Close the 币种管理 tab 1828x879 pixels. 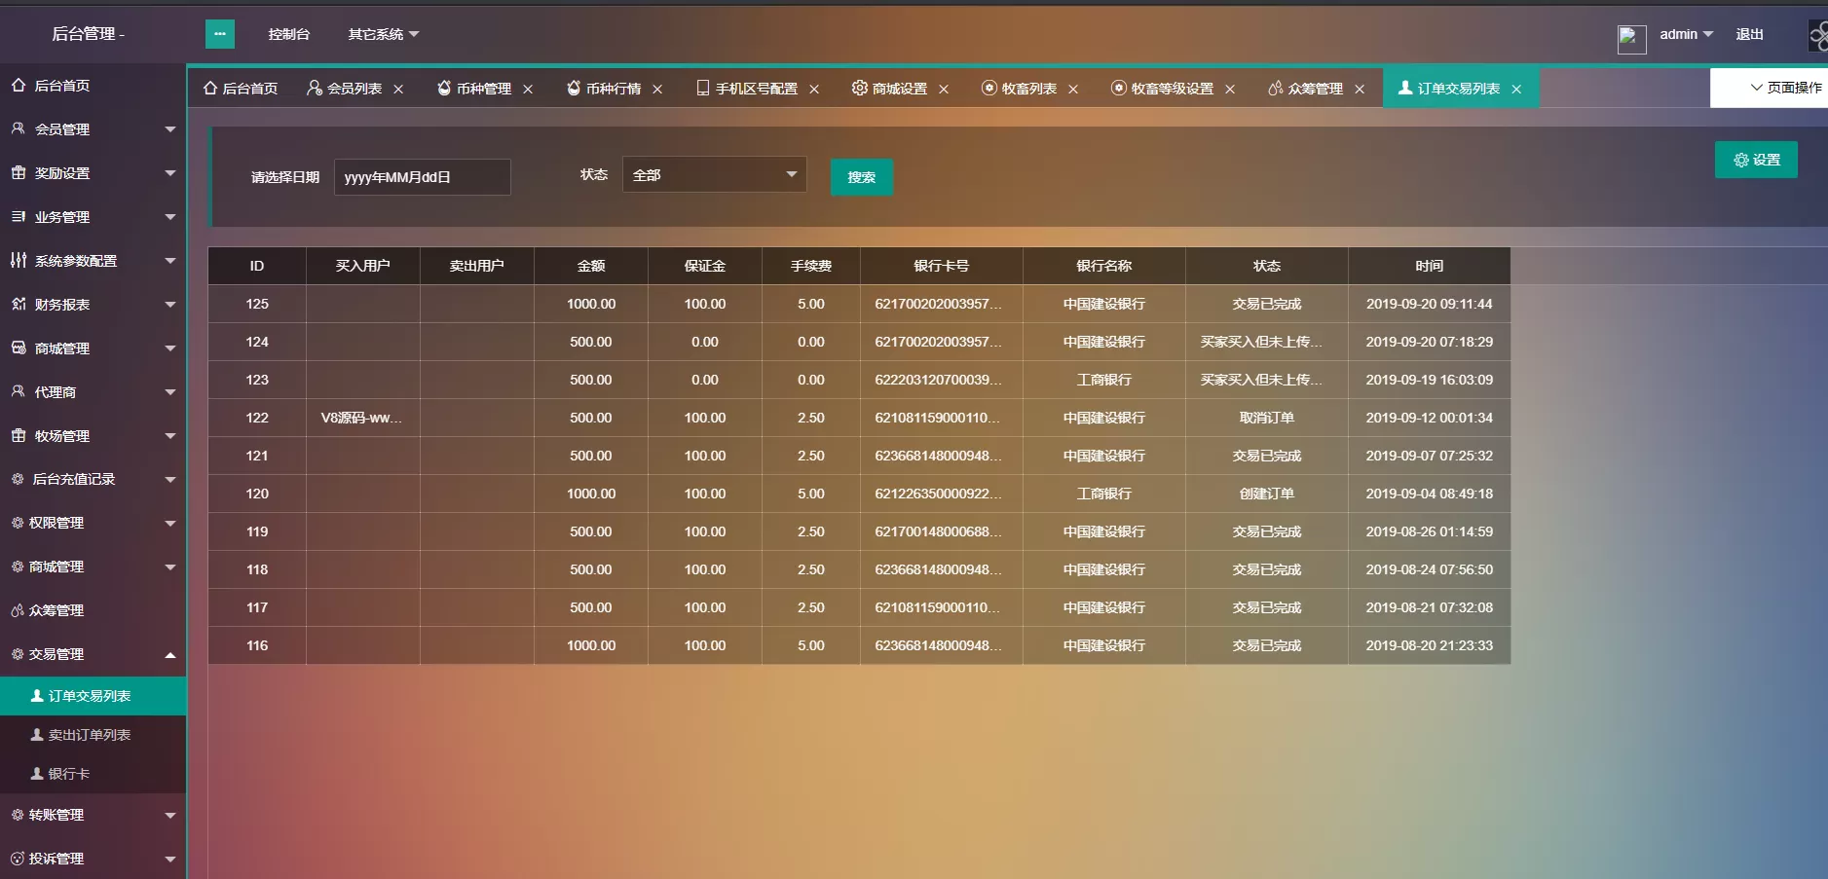pos(528,90)
